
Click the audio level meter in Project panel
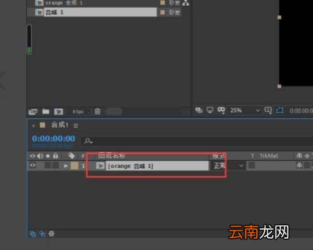pos(29,39)
